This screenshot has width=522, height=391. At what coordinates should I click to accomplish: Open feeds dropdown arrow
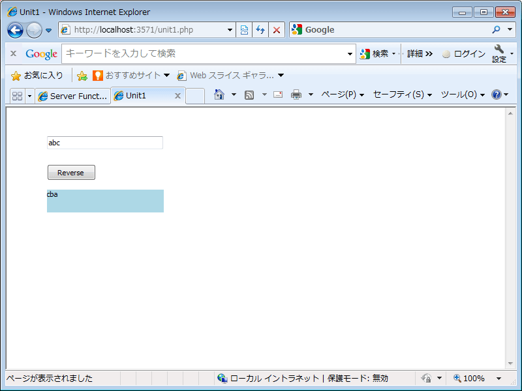click(264, 94)
